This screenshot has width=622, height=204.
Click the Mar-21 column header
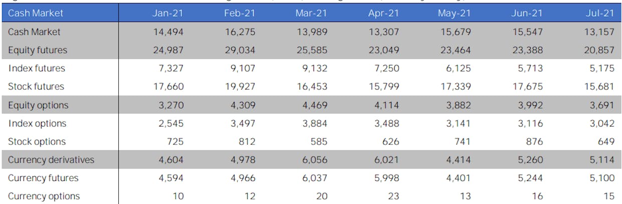tap(312, 13)
